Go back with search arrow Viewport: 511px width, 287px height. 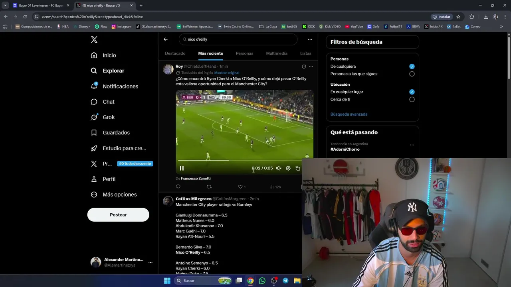166,39
